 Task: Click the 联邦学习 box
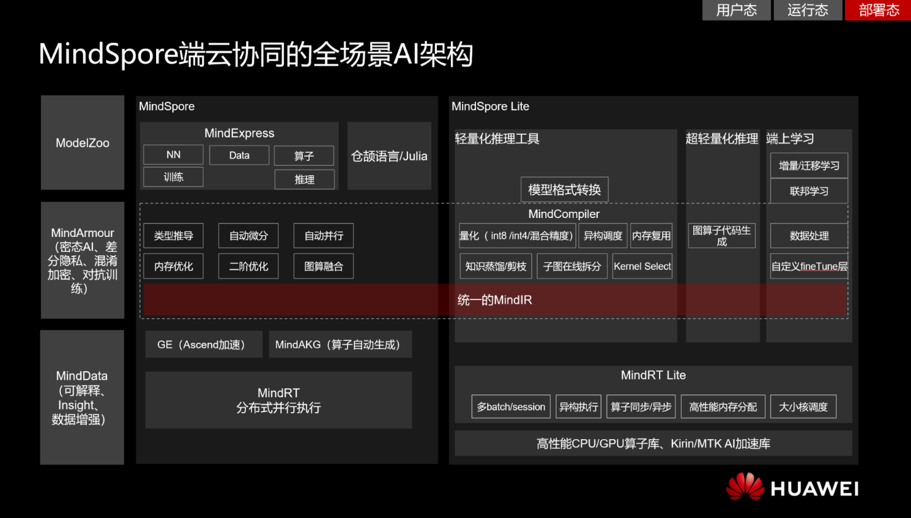(809, 191)
